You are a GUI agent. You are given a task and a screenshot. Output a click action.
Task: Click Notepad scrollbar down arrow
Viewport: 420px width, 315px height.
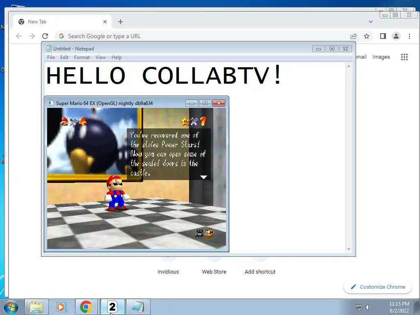[x=349, y=249]
